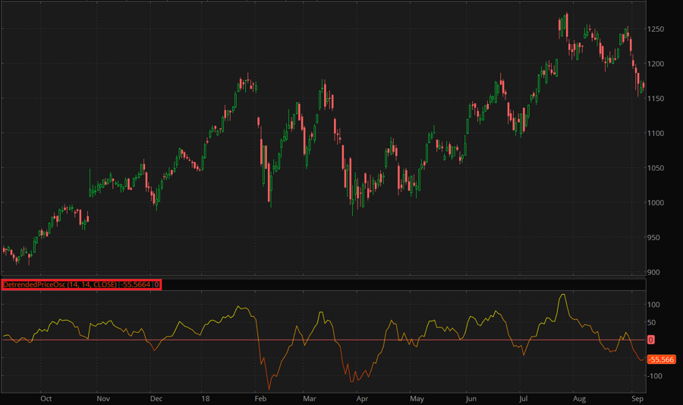This screenshot has height=405, width=683.
Task: Click the highest candlestick near 1270 in late July
Action: (566, 23)
